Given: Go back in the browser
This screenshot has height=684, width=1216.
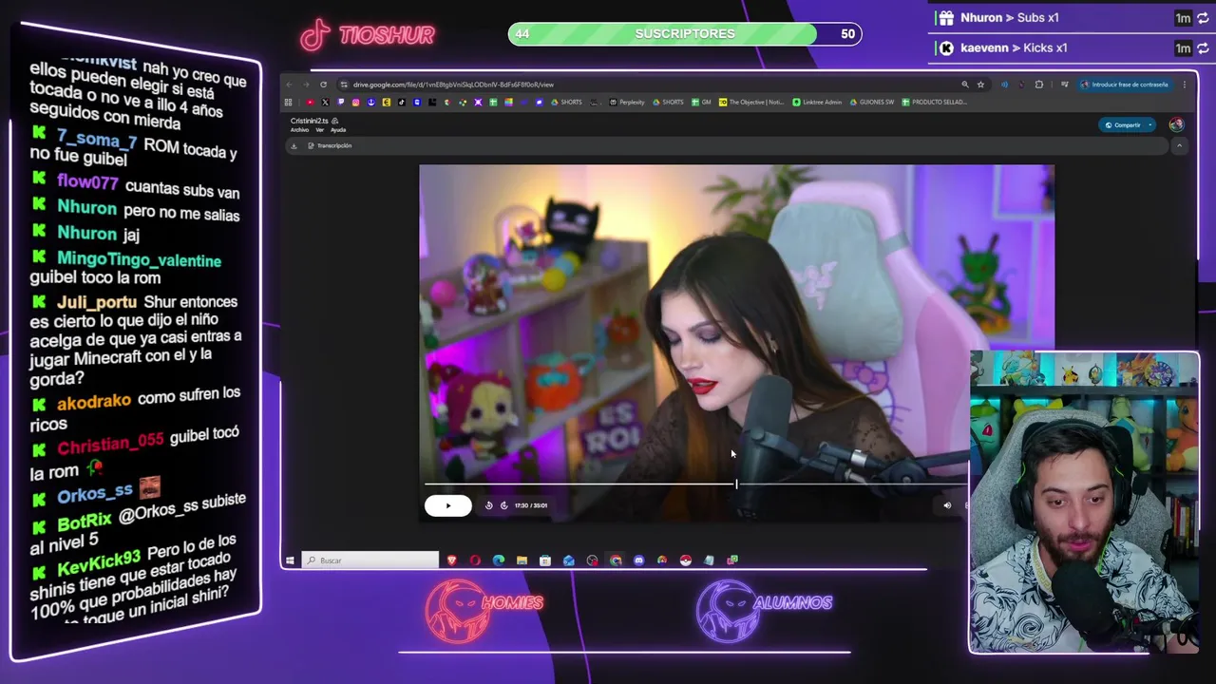Looking at the screenshot, I should point(290,85).
